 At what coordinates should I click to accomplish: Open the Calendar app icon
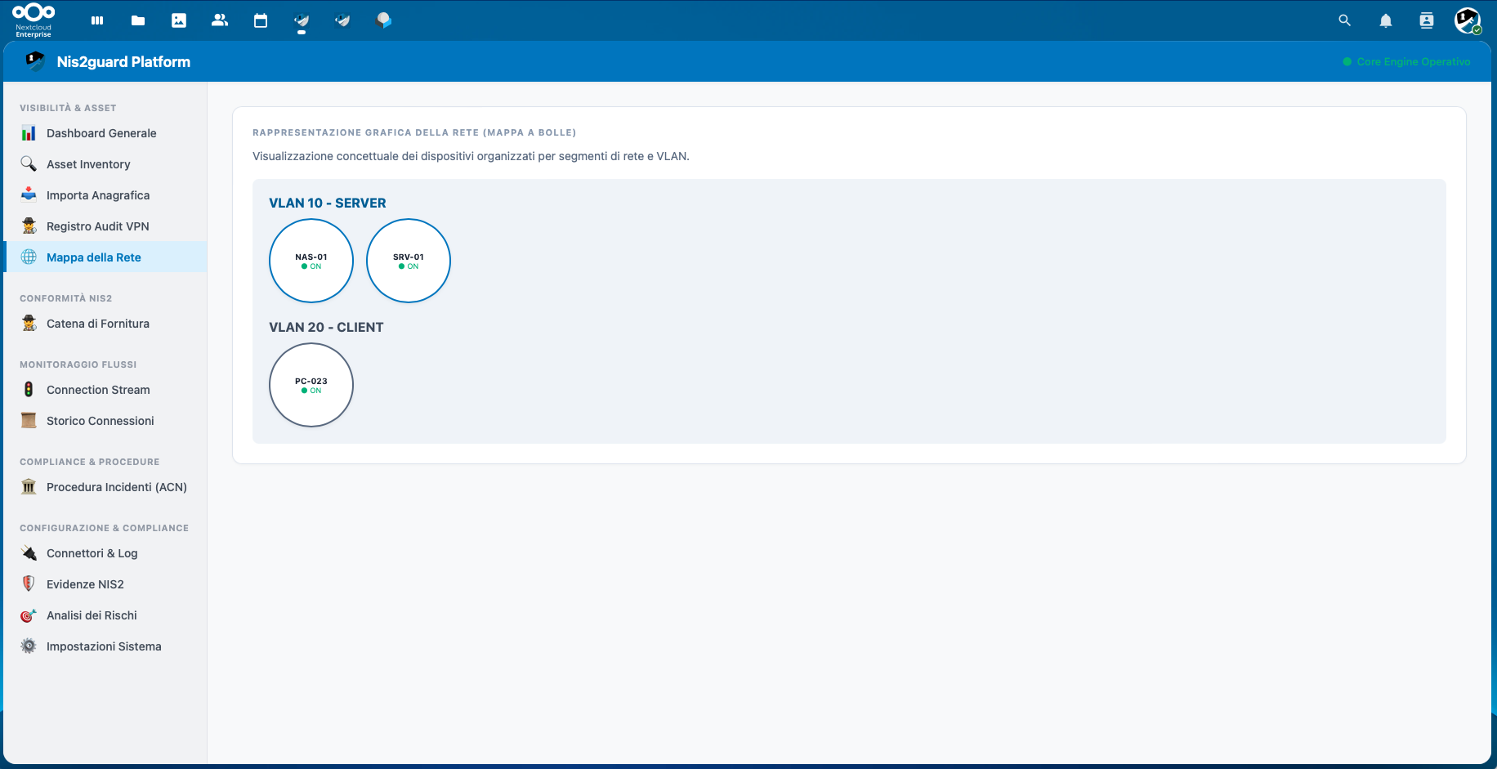click(261, 20)
